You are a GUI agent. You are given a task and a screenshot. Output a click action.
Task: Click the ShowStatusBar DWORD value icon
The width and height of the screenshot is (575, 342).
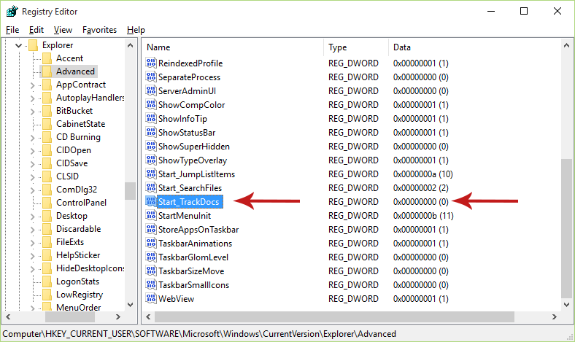[x=151, y=132]
